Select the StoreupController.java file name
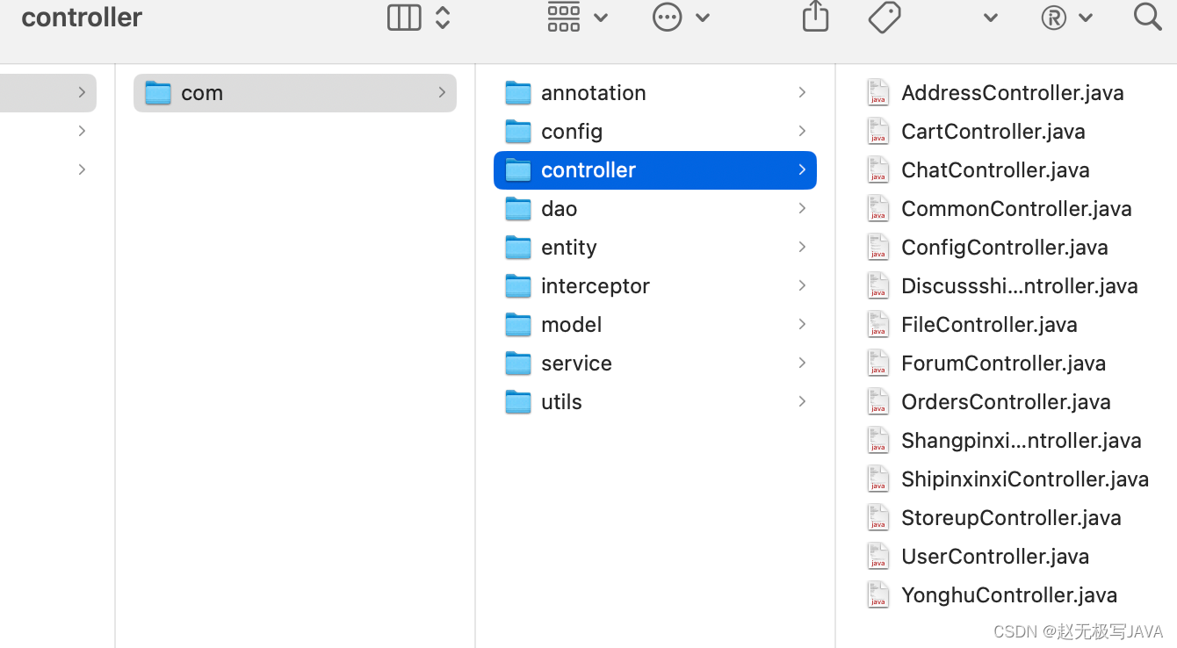 tap(1011, 517)
